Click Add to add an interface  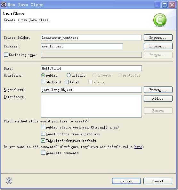click(x=158, y=98)
